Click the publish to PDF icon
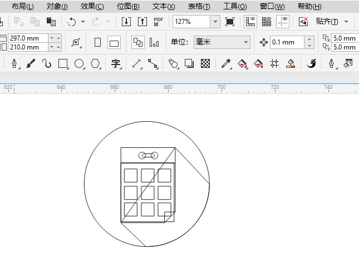 [159, 22]
